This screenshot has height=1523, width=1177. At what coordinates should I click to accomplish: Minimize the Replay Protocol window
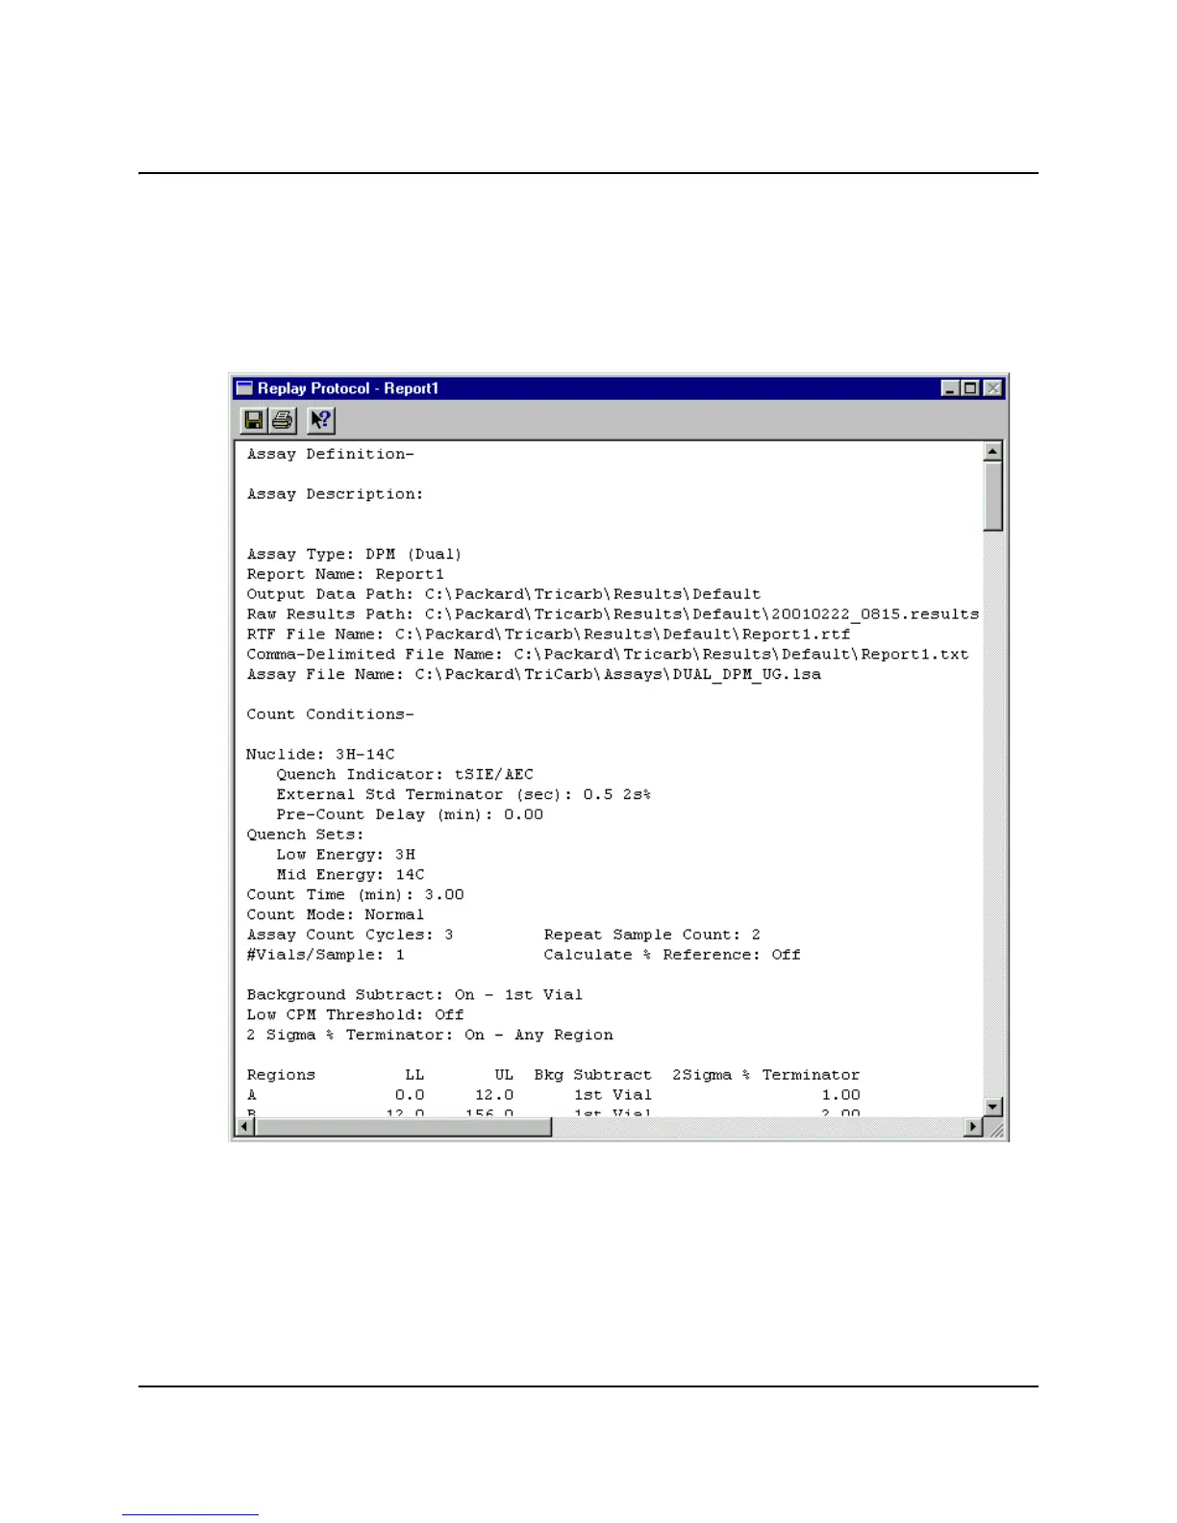coord(950,388)
